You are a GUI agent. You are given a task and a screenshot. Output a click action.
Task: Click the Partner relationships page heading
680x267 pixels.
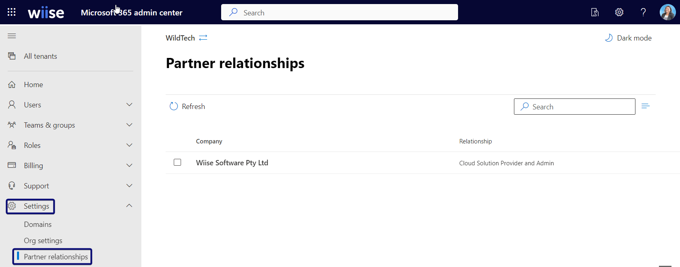click(235, 63)
